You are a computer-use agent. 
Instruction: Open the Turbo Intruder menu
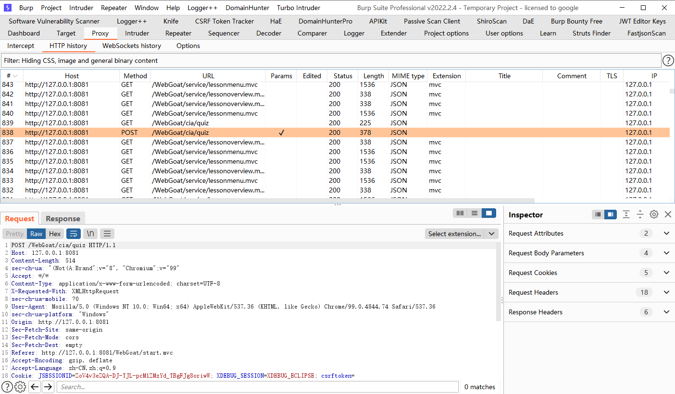pyautogui.click(x=299, y=8)
